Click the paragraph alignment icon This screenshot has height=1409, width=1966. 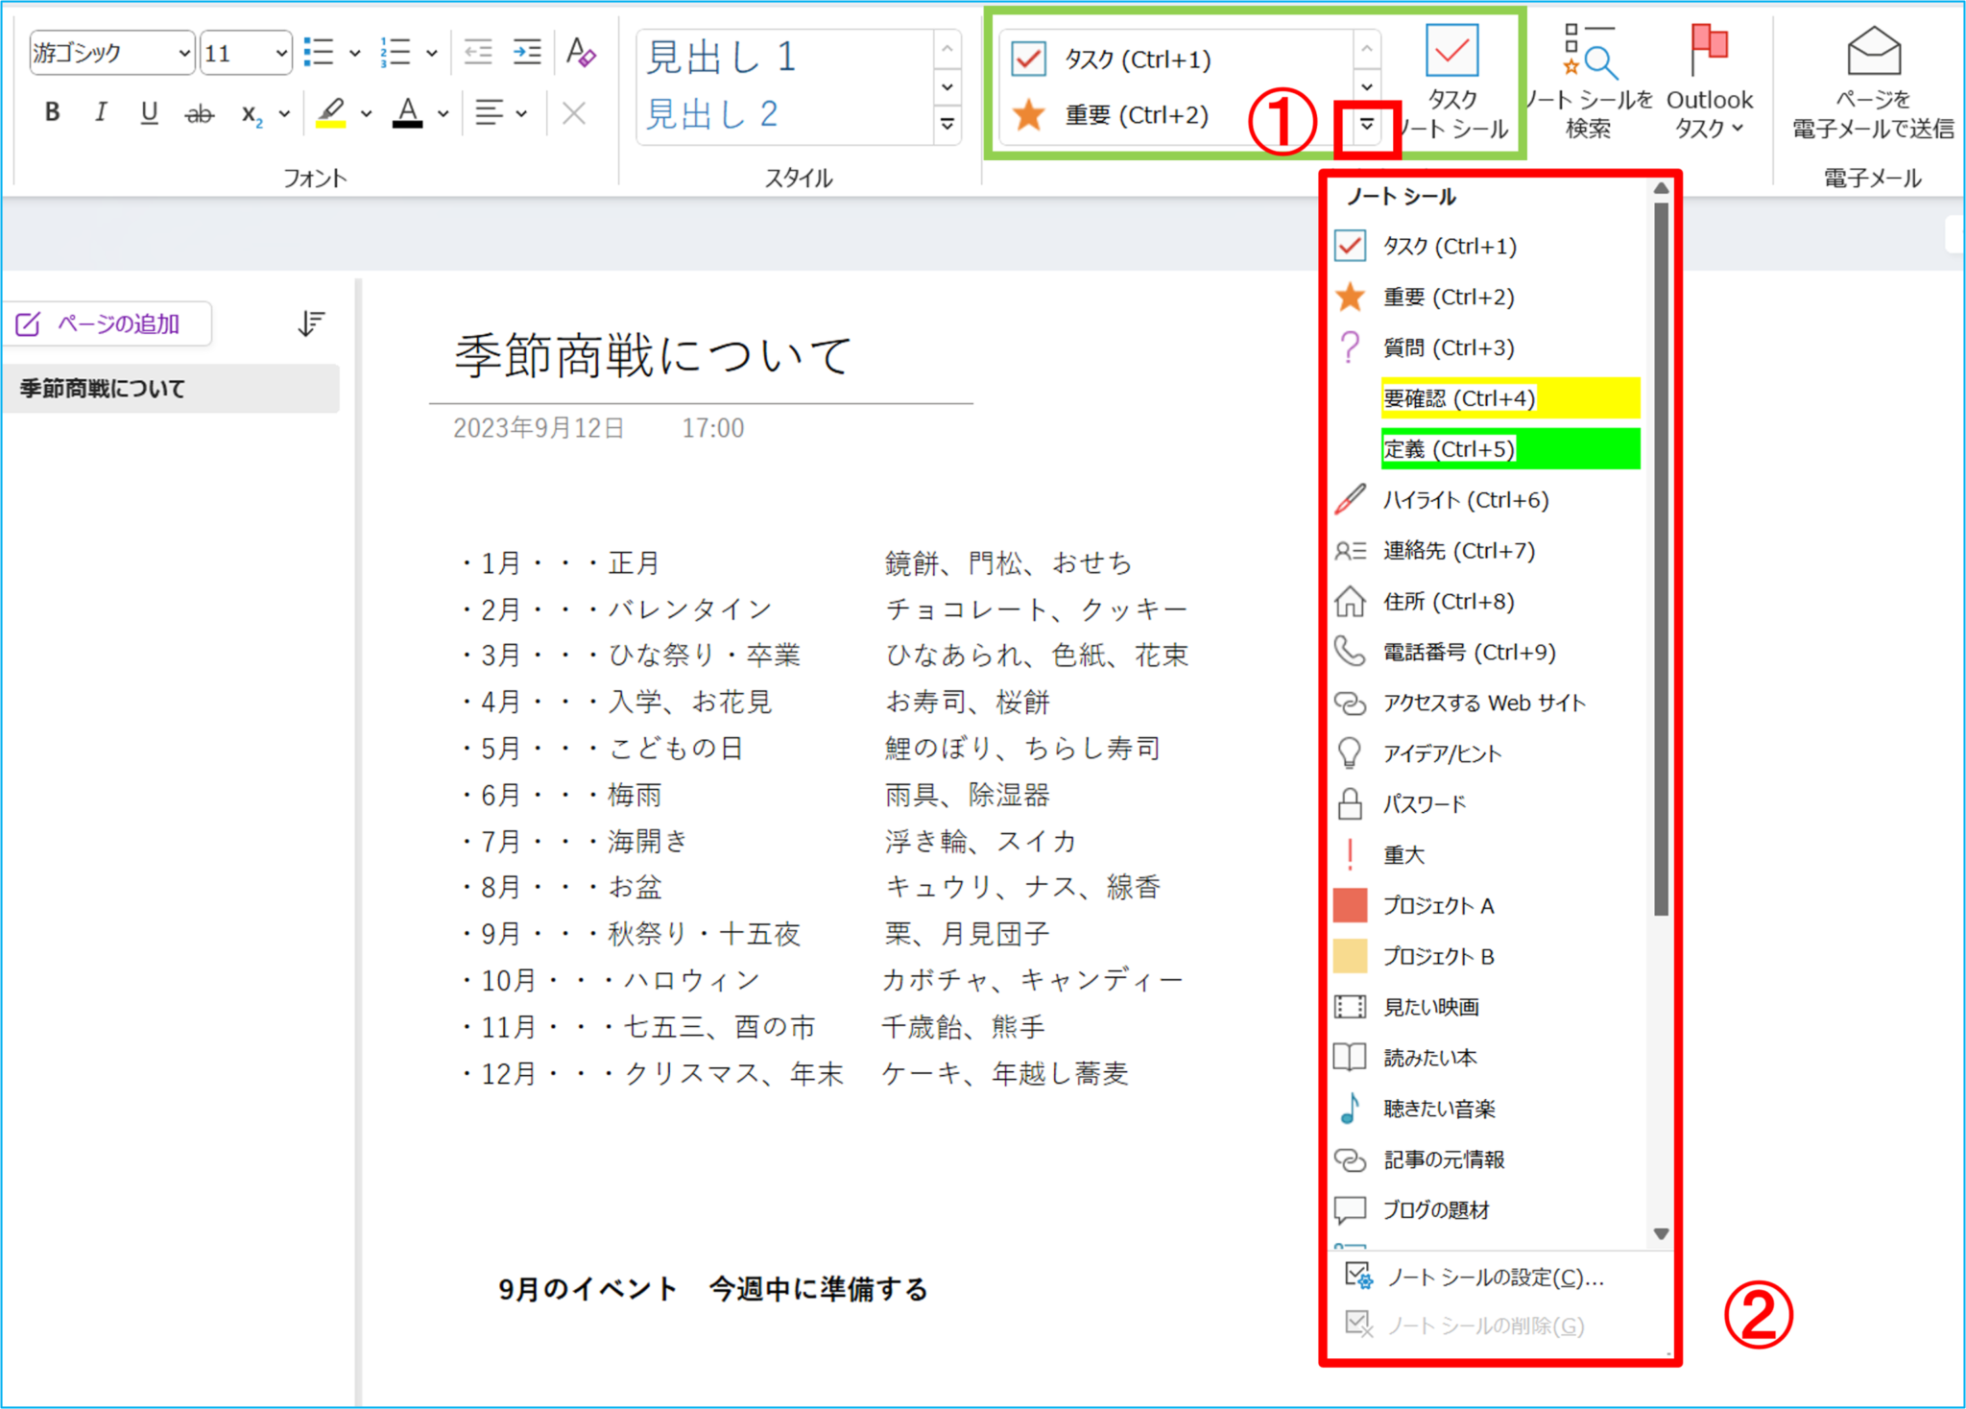click(490, 113)
